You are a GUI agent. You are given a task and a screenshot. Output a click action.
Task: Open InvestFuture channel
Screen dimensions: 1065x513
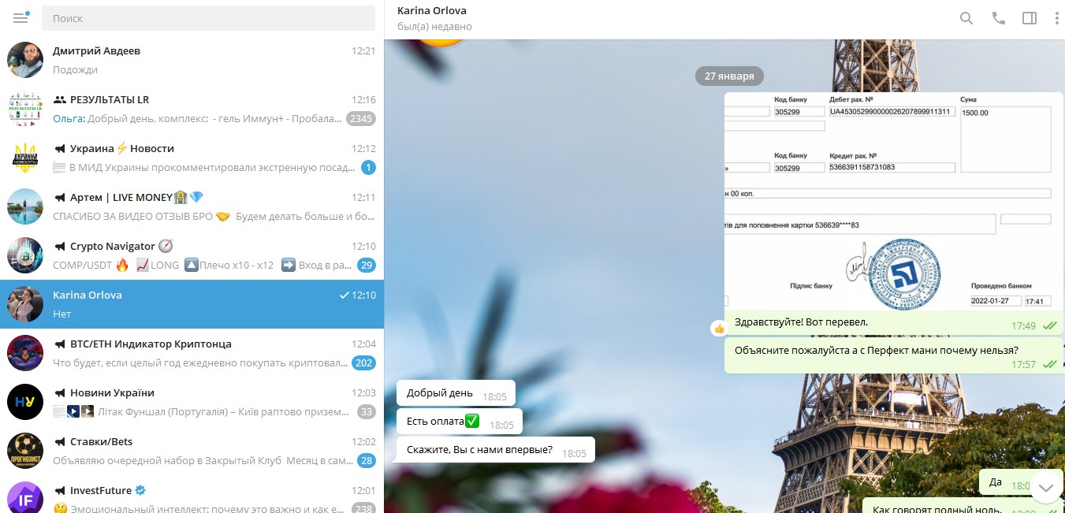pos(192,495)
